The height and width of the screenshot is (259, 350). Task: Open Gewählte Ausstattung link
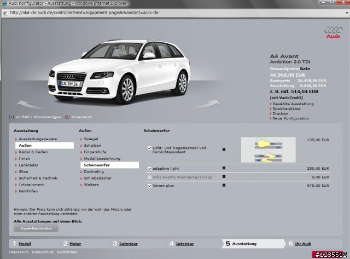click(x=293, y=104)
